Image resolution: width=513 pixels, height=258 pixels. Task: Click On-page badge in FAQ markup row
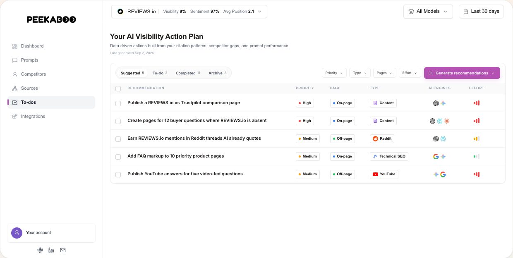tap(343, 156)
